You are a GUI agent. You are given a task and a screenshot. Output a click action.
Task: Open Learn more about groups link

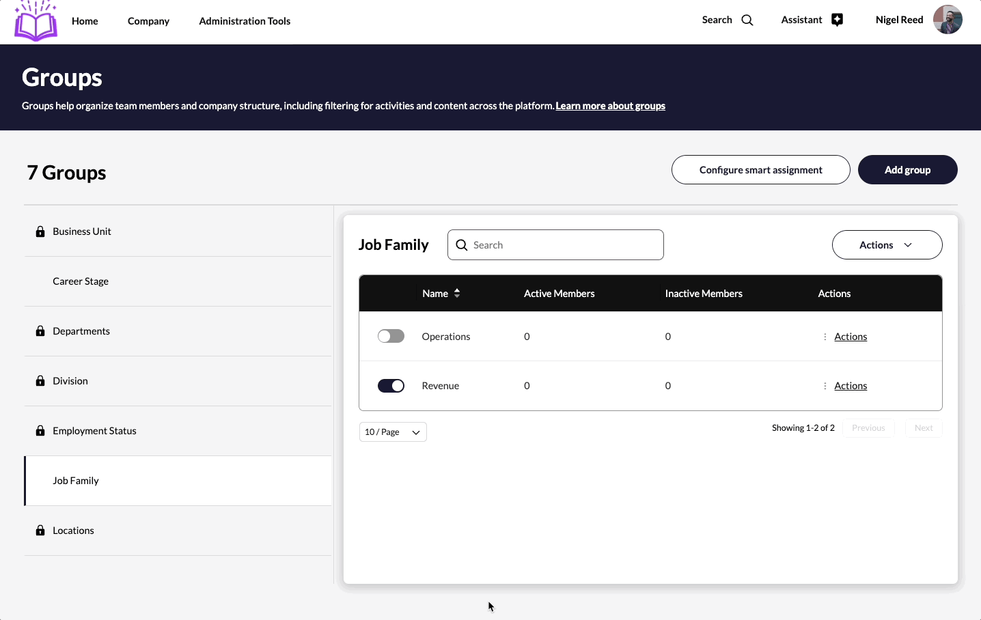[610, 106]
